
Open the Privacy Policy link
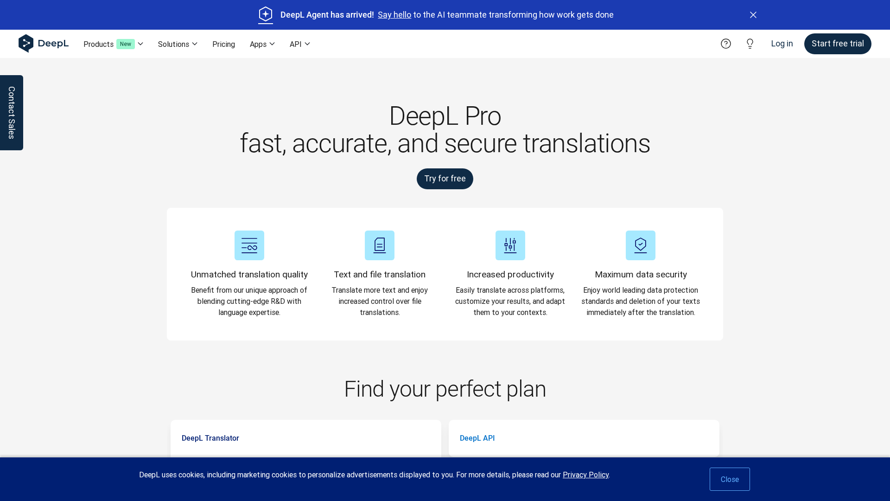click(585, 475)
